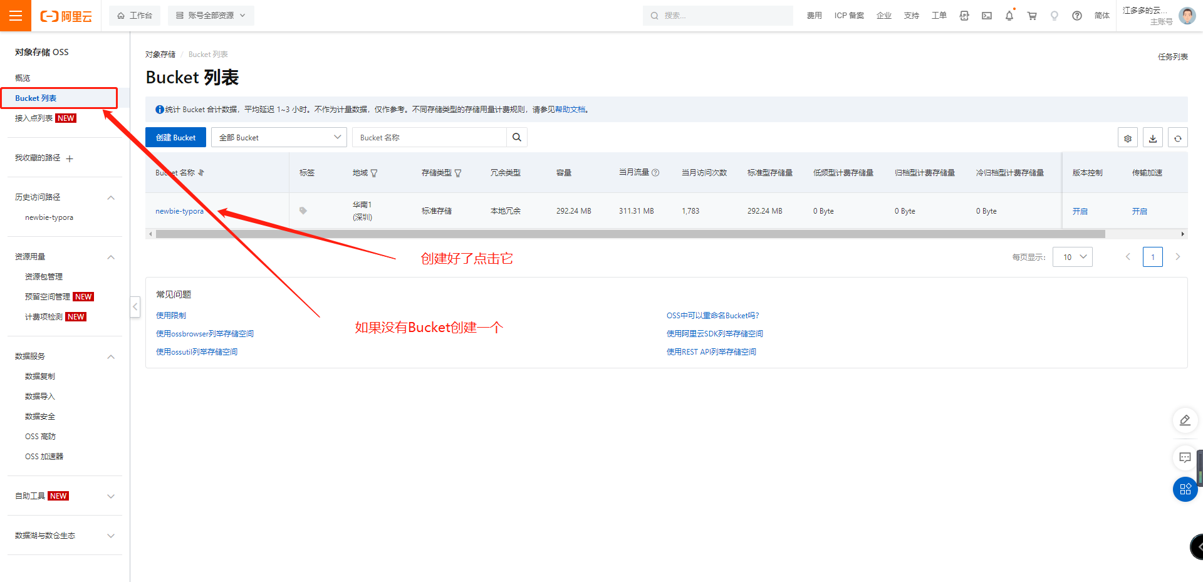The image size is (1203, 582).
Task: Open newbie-typora under 历史访问路径
Action: 49,217
